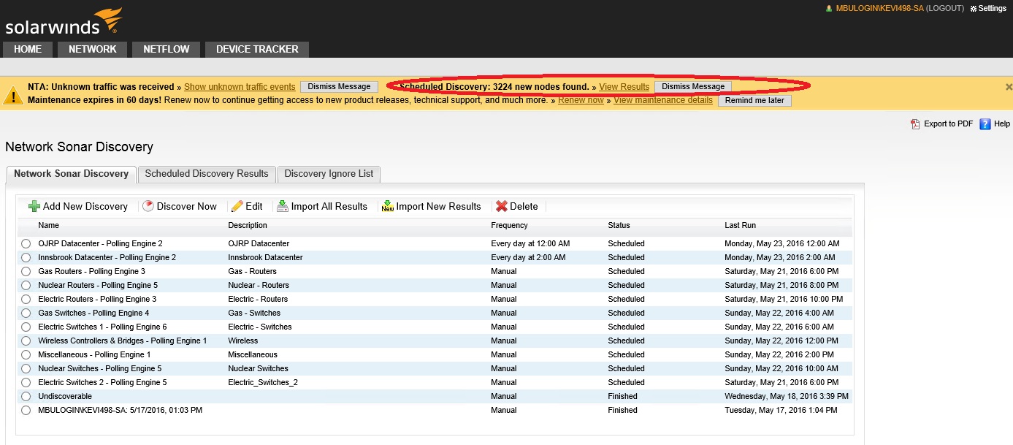
Task: Click the SolarWinds logo
Action: pos(64,22)
